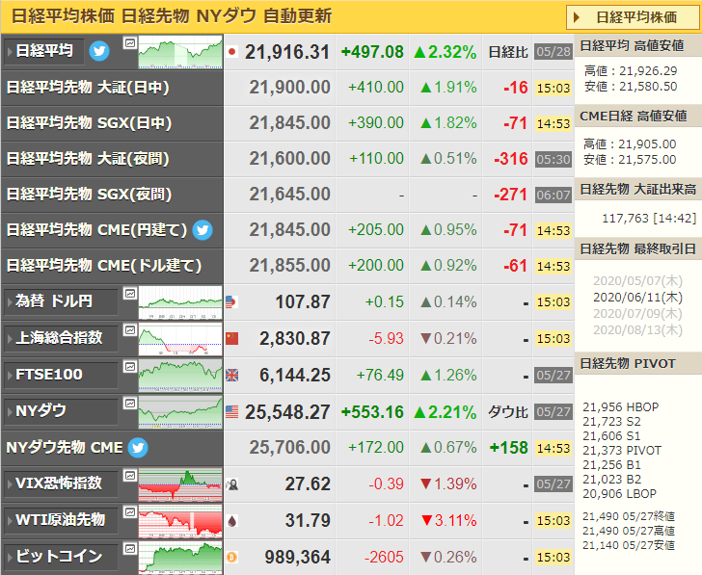Click the 日経平均 price 21,916.31
Image resolution: width=702 pixels, height=575 pixels.
coord(287,52)
